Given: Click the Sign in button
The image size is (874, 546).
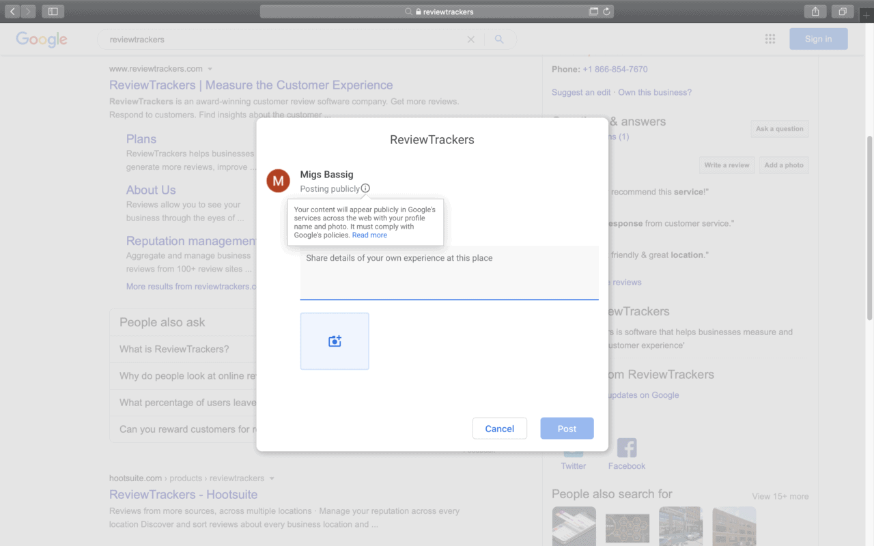Looking at the screenshot, I should pyautogui.click(x=818, y=38).
